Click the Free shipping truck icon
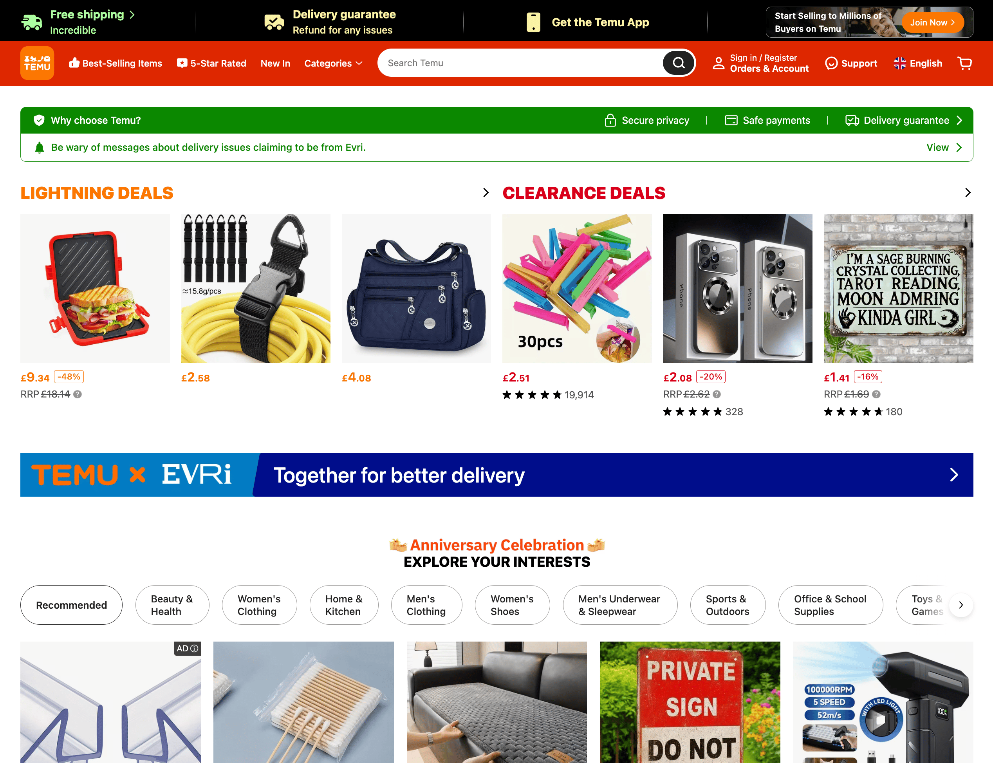Viewport: 993px width, 763px height. tap(32, 22)
